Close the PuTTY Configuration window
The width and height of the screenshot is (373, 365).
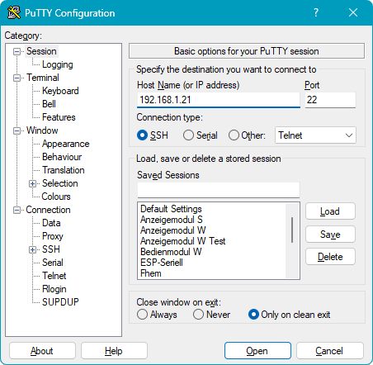coord(353,12)
